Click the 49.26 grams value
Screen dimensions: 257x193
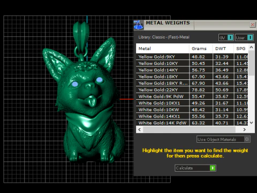click(x=198, y=103)
